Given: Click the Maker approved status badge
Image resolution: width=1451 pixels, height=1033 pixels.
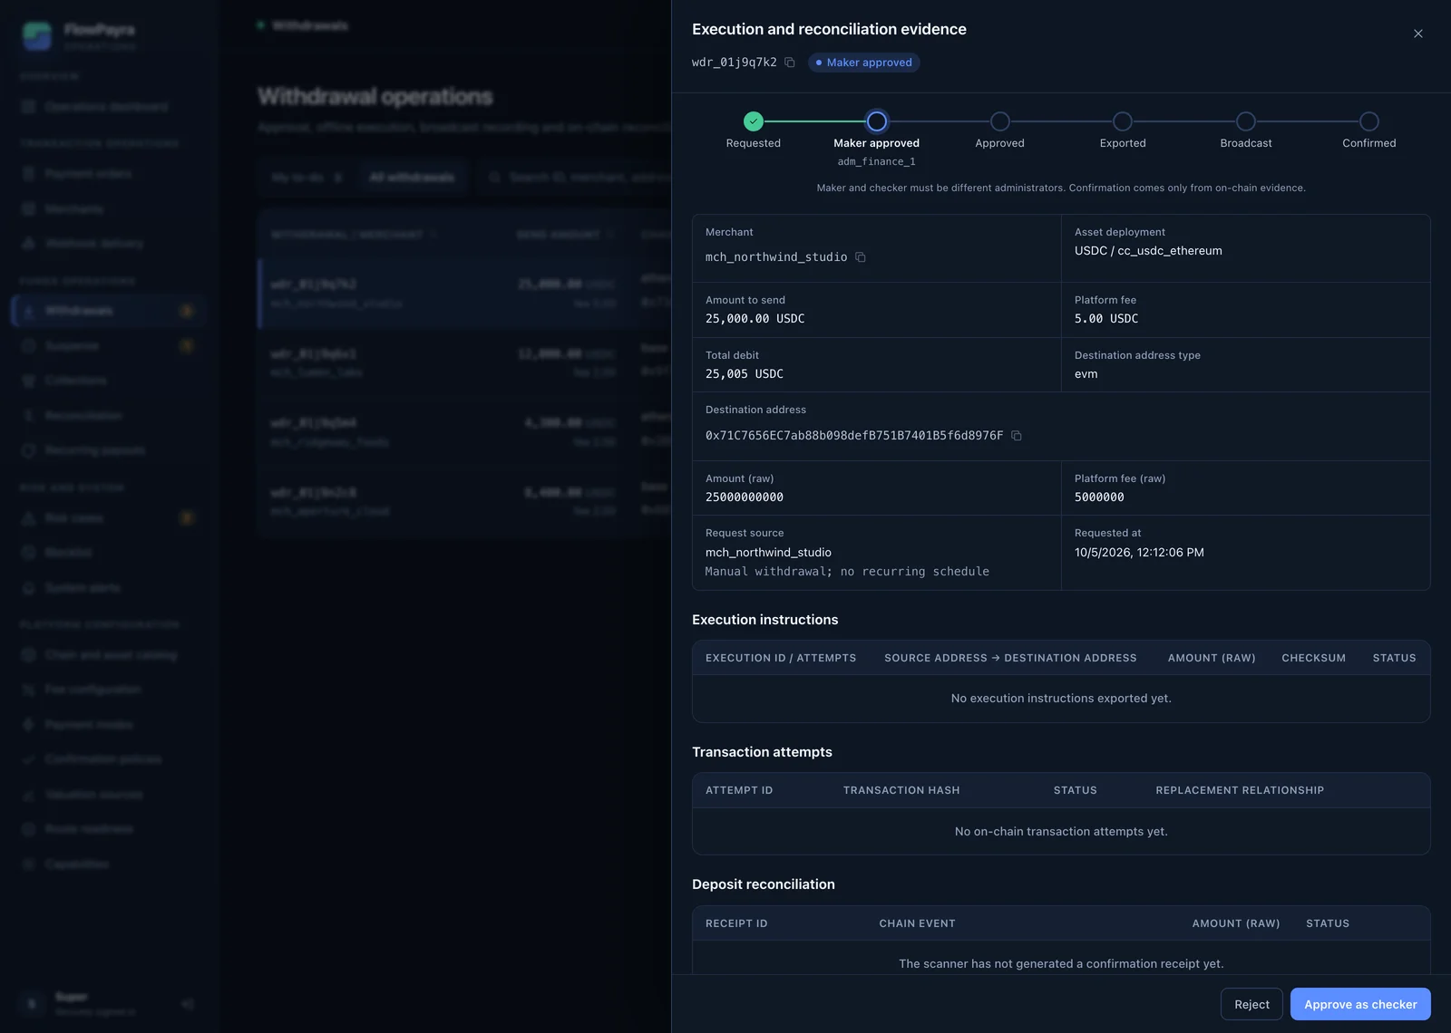Looking at the screenshot, I should pos(863,63).
